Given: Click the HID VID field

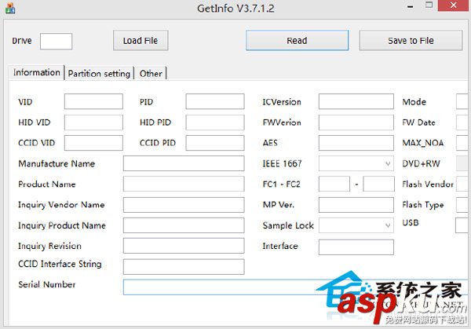Looking at the screenshot, I should pos(93,122).
